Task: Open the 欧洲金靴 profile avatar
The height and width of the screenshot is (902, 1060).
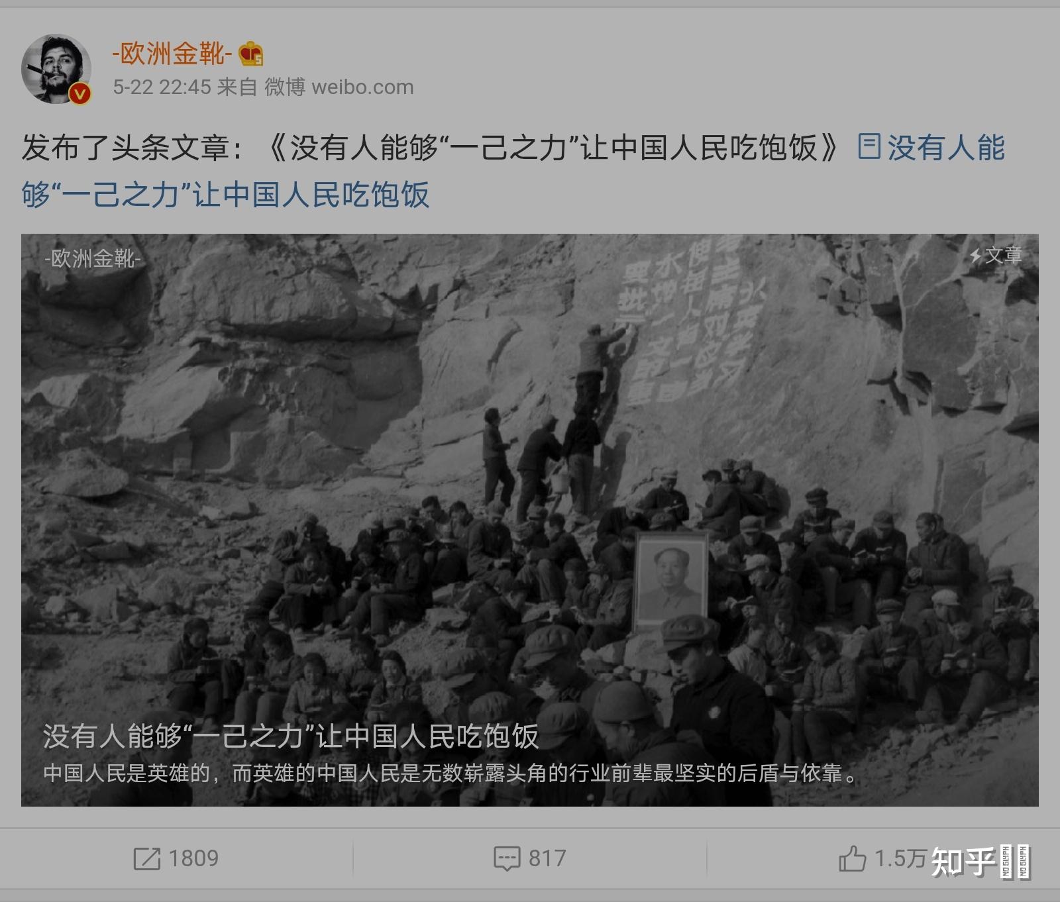Action: 56,69
